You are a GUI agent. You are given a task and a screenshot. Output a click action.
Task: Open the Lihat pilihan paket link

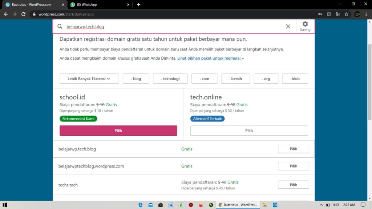pos(210,58)
